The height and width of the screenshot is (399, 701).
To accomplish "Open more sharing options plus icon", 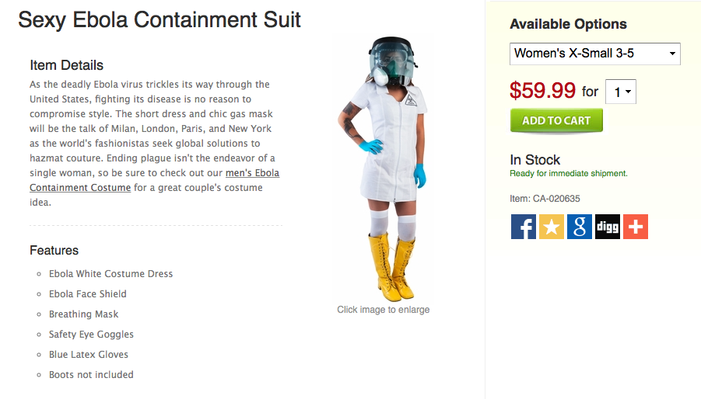I will [x=636, y=227].
